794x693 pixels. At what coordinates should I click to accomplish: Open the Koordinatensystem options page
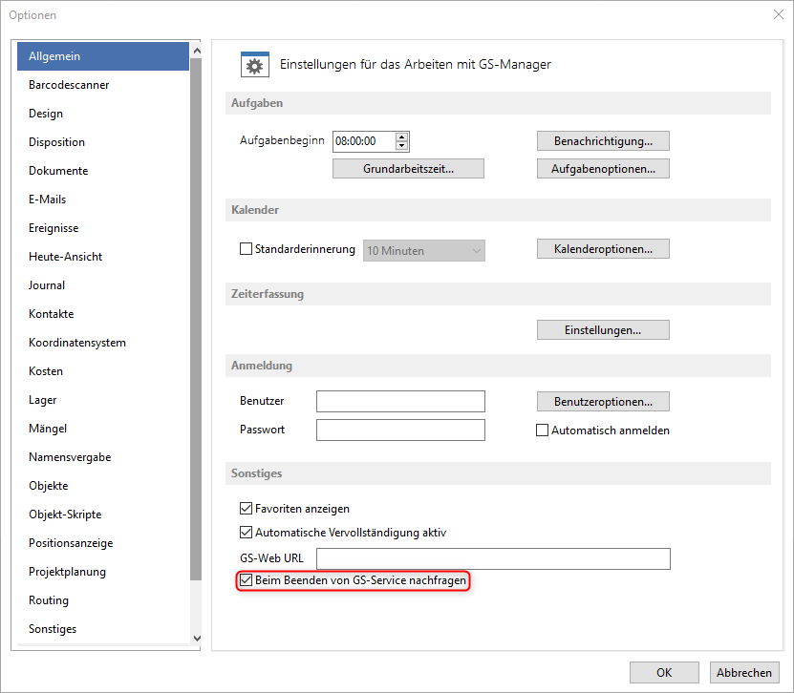tap(103, 343)
